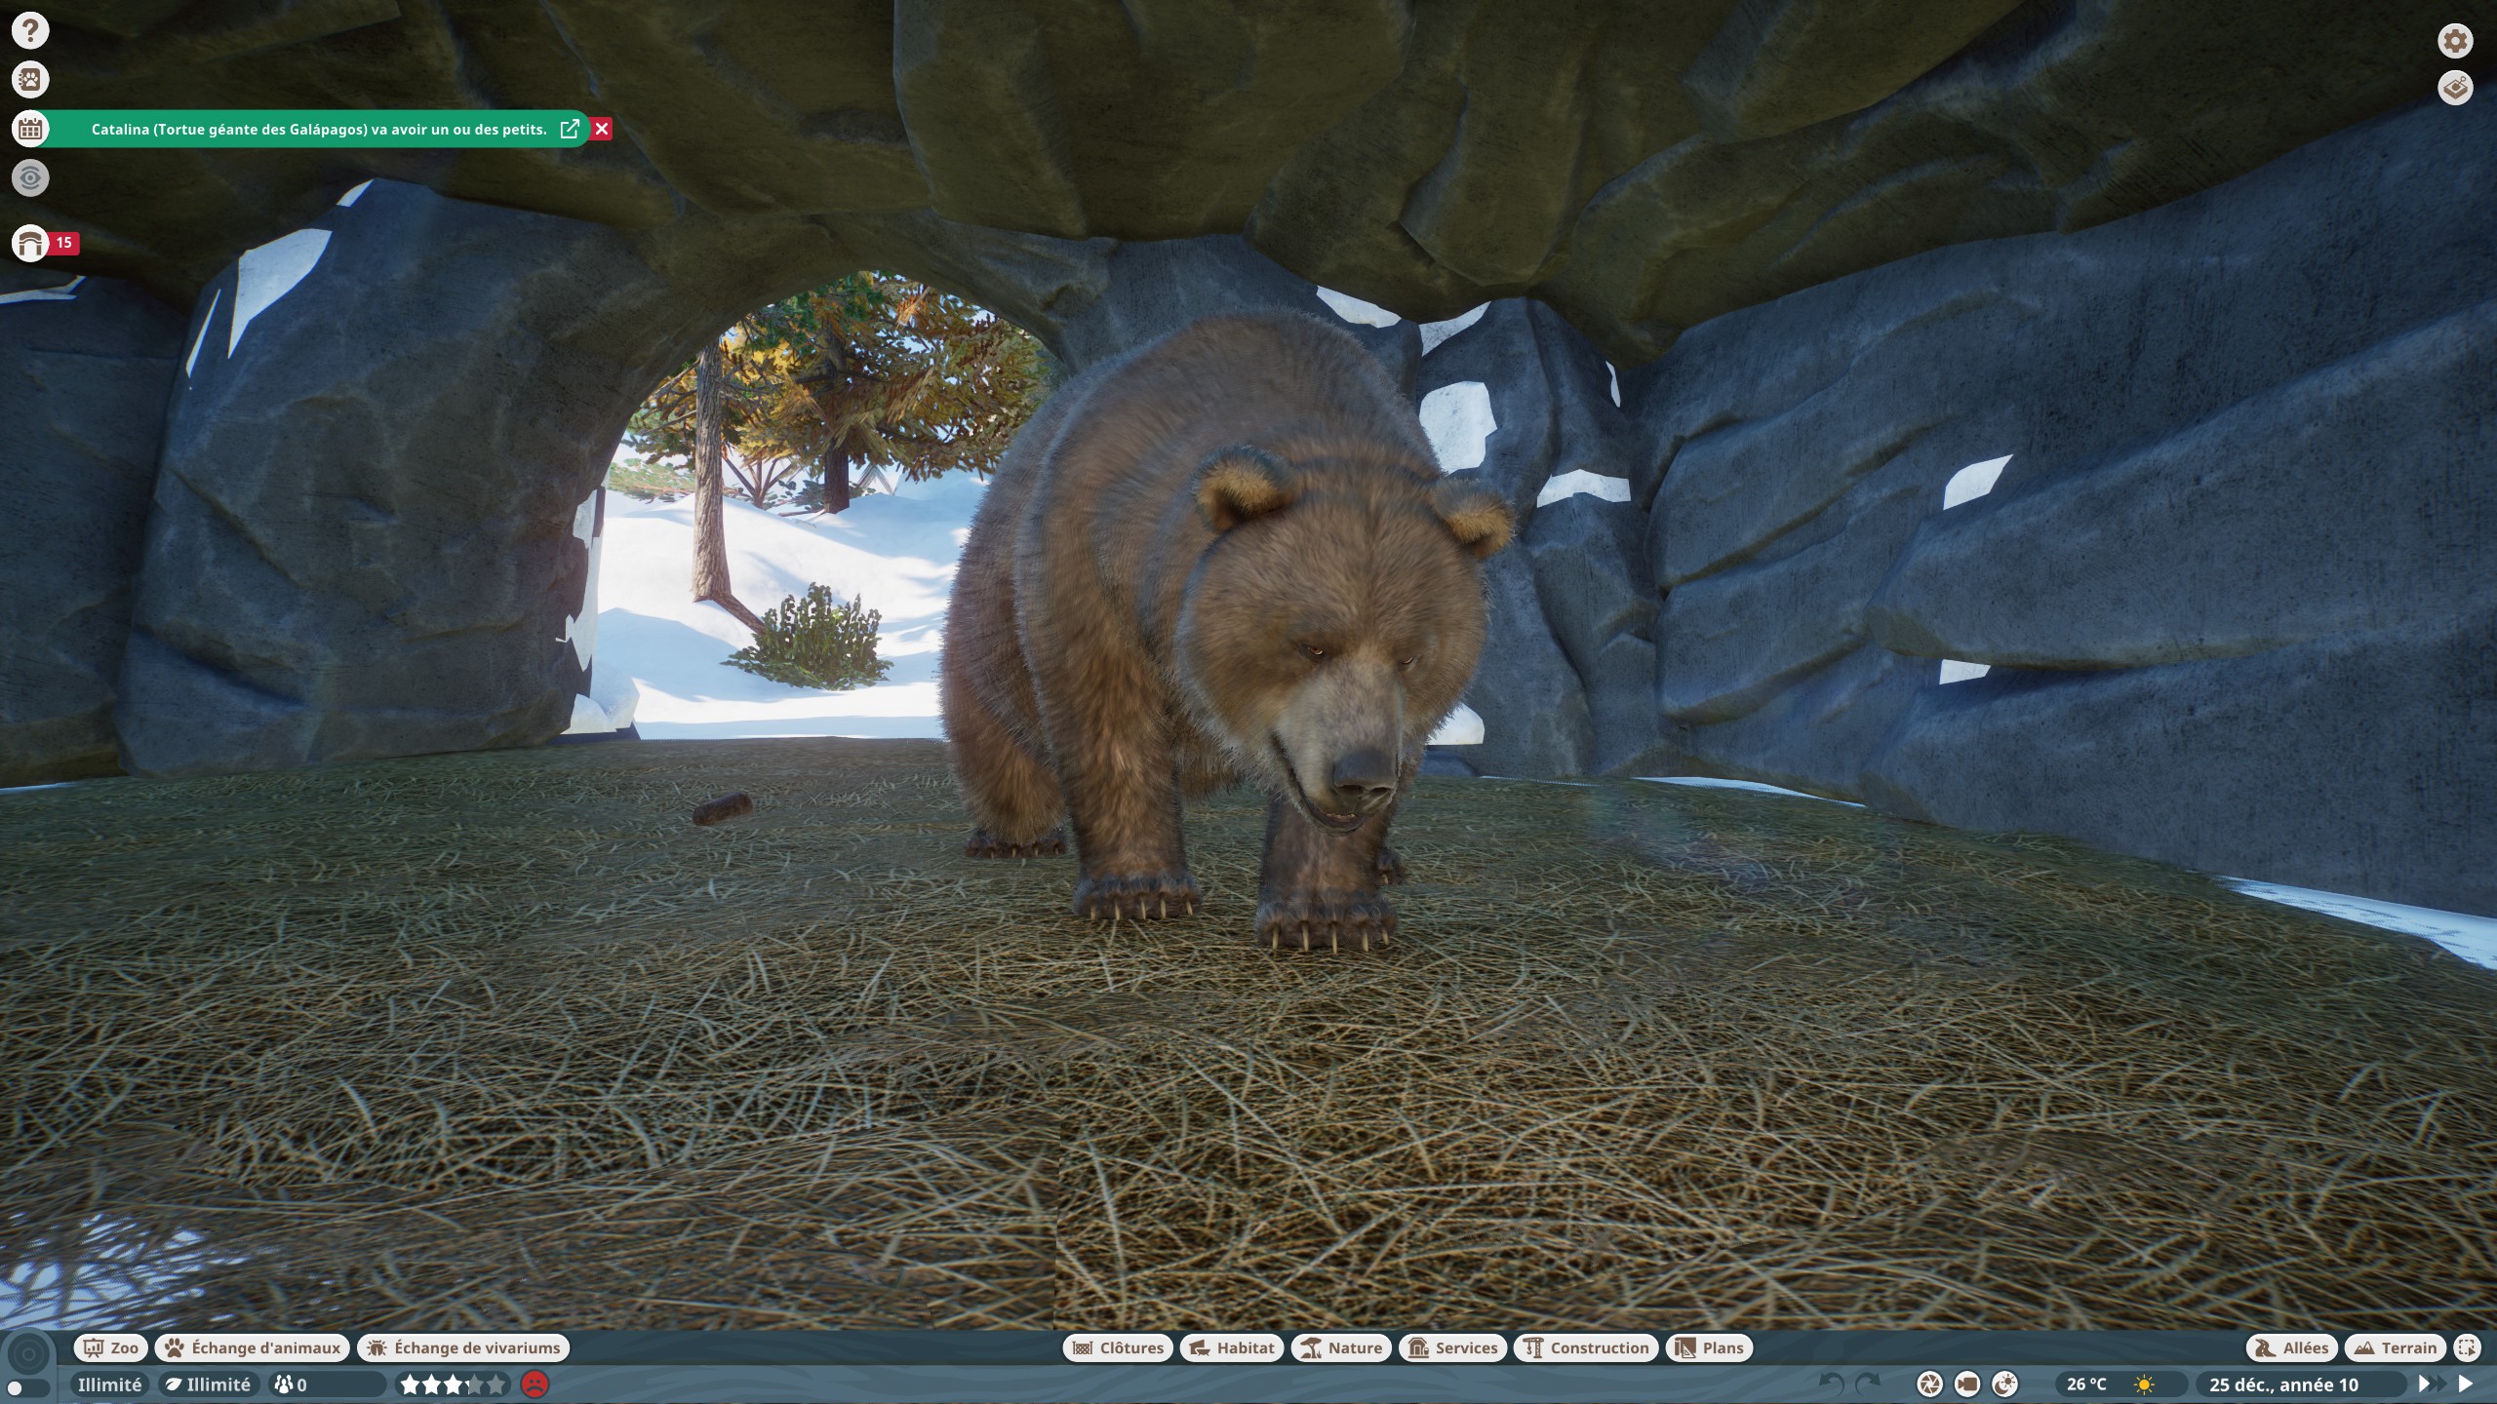Click the Illimité money indicator
This screenshot has height=1404, width=2497.
(x=109, y=1384)
